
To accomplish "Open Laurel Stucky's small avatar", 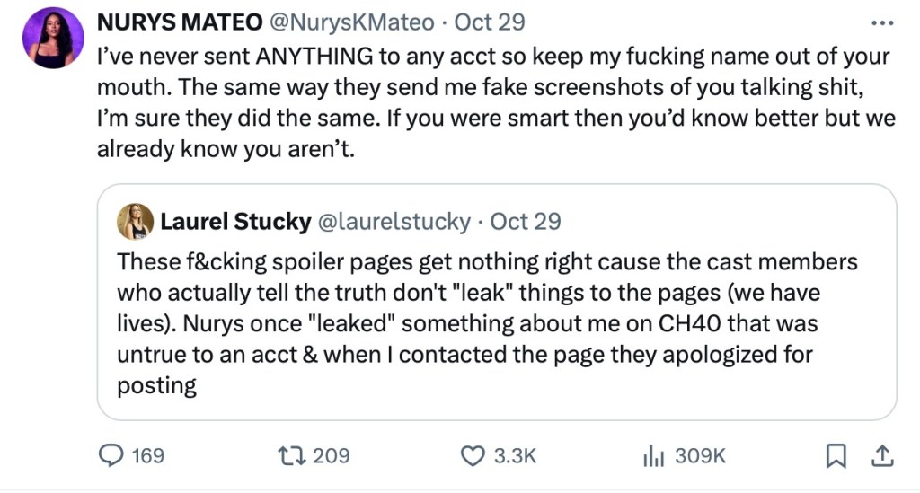I will [x=138, y=221].
